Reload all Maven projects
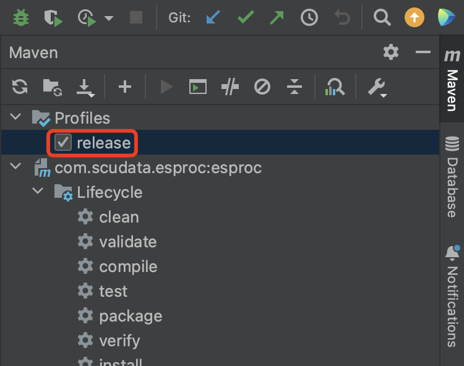The image size is (464, 366). [x=20, y=87]
